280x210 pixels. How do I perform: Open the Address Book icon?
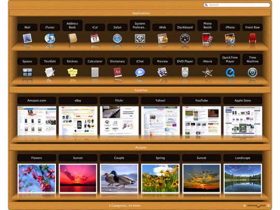(72, 38)
